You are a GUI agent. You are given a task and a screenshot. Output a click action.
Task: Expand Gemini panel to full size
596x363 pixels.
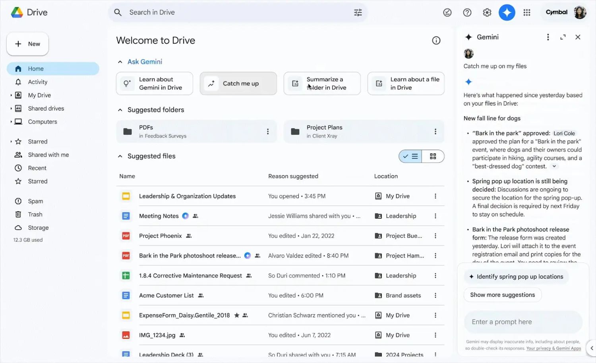click(563, 37)
